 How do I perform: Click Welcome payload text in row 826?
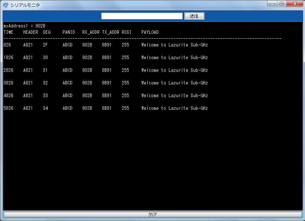point(174,45)
